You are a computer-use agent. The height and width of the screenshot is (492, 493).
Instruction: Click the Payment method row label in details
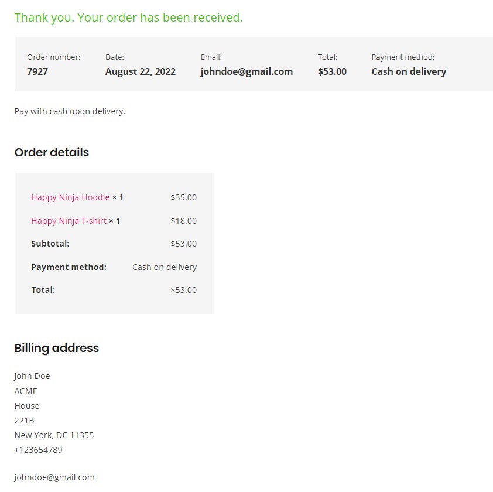(69, 267)
